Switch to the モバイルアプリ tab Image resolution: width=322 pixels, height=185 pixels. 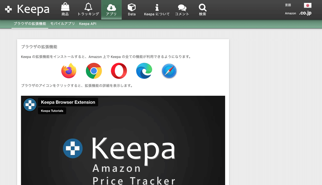pos(63,24)
